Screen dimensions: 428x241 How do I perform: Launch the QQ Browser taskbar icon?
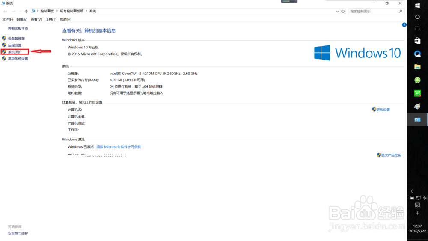pos(417,54)
